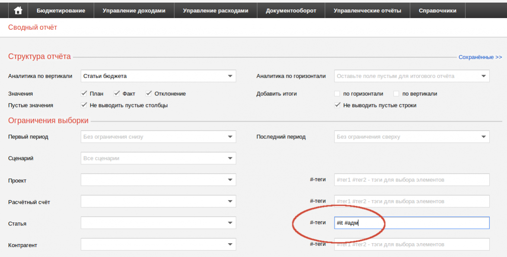
Task: Toggle Не выводить пустые строки checkbox
Action: 337,105
